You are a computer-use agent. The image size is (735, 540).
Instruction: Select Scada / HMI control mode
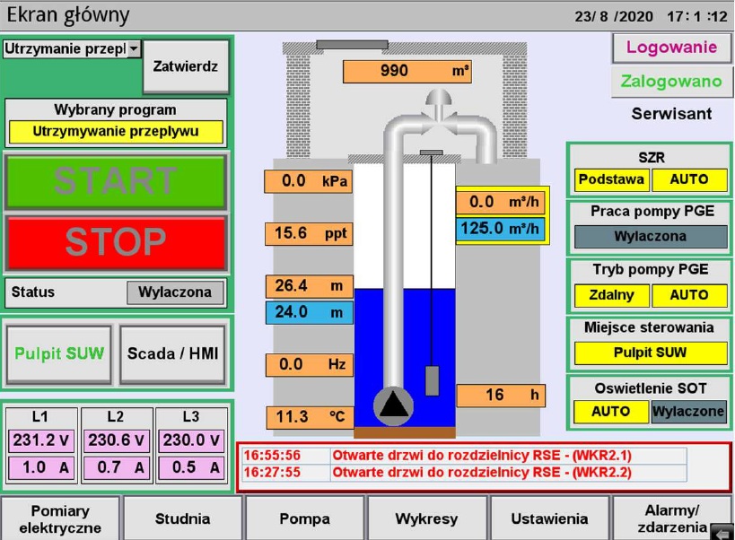click(172, 353)
